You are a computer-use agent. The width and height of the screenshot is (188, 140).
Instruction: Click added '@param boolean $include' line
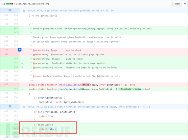click(x=74, y=67)
